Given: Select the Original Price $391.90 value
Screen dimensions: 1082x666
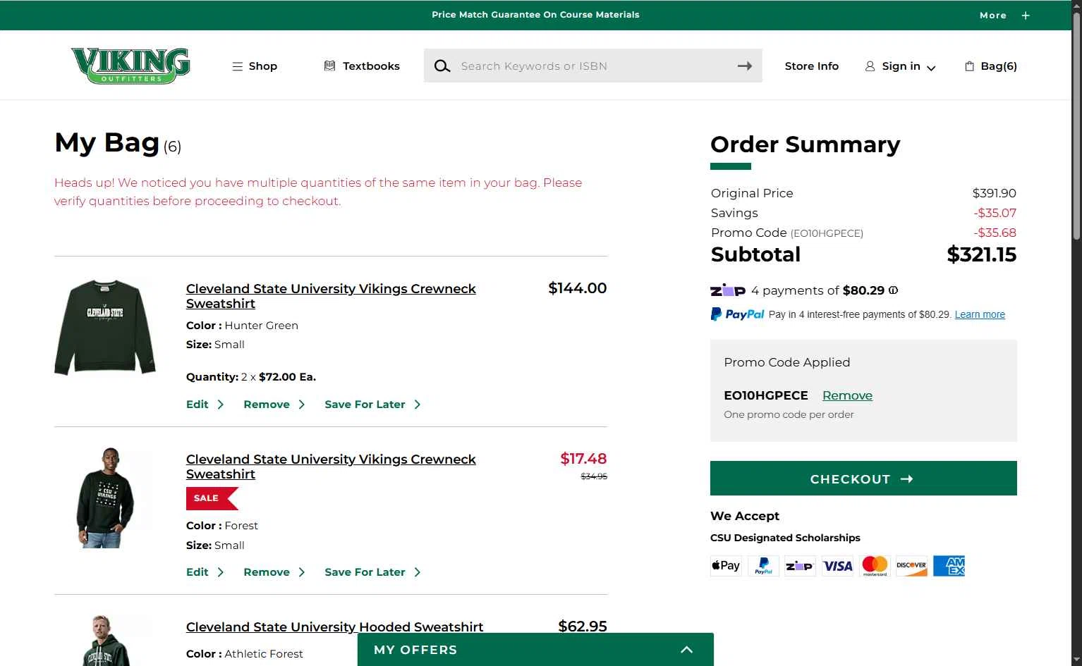Looking at the screenshot, I should pyautogui.click(x=994, y=193).
